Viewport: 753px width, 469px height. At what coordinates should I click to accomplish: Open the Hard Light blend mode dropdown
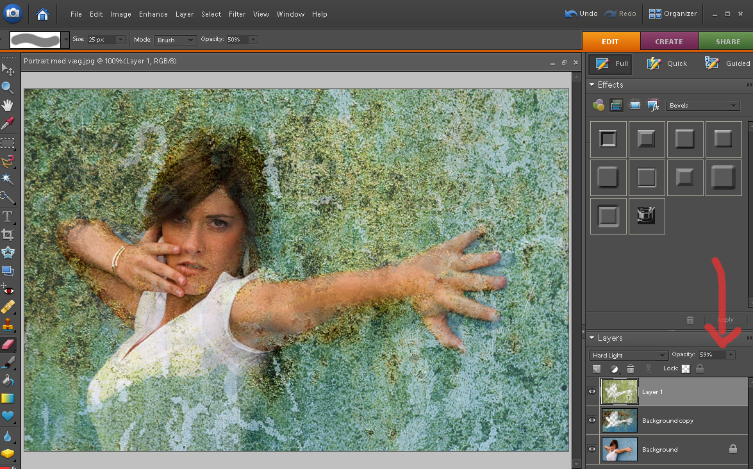(x=628, y=355)
